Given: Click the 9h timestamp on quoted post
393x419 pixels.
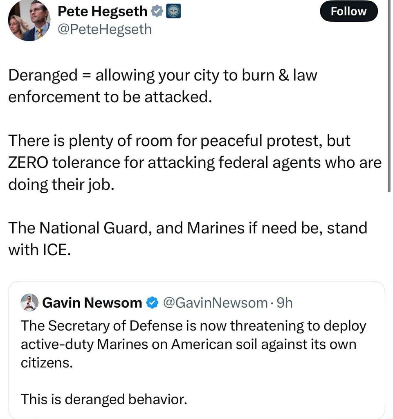Looking at the screenshot, I should (285, 303).
